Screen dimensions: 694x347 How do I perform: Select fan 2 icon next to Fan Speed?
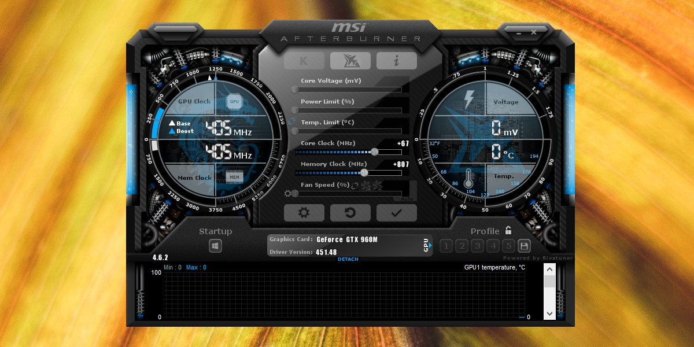377,186
